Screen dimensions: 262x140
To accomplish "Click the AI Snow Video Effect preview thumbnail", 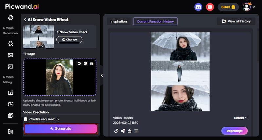I will pyautogui.click(x=39, y=37).
